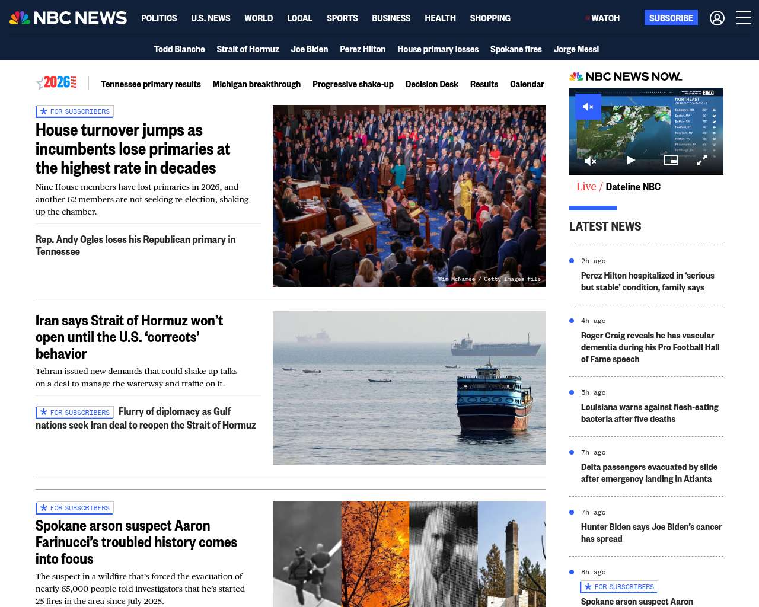Open the World section
The width and height of the screenshot is (759, 607).
pos(259,18)
